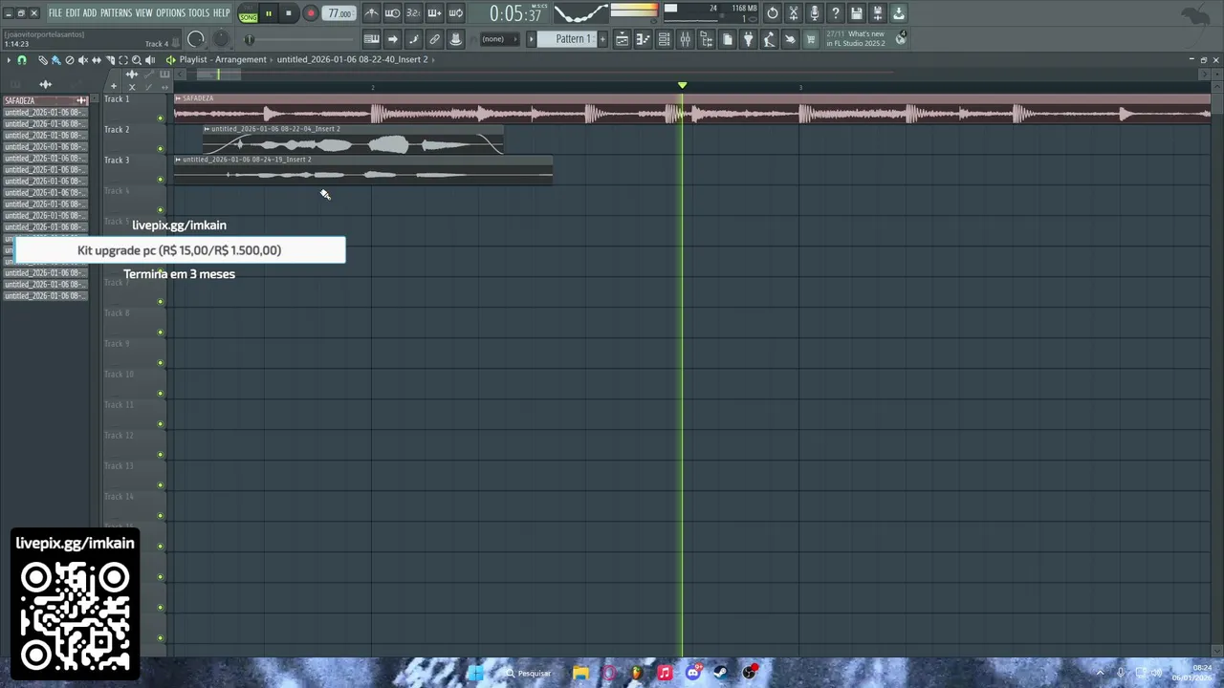
Task: Open the 08-24-19_Insert 2 clip menu
Action: [178, 160]
